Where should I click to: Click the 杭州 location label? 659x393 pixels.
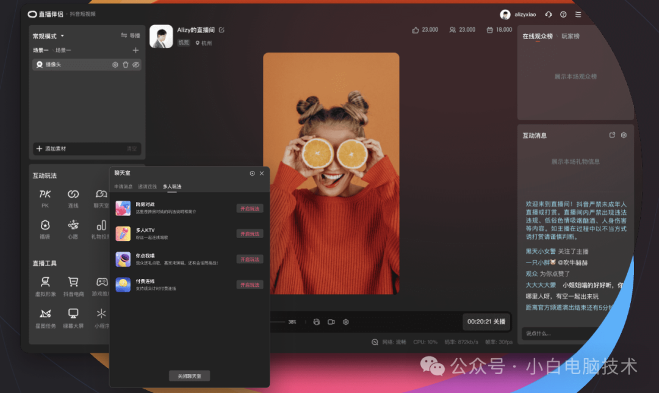204,43
